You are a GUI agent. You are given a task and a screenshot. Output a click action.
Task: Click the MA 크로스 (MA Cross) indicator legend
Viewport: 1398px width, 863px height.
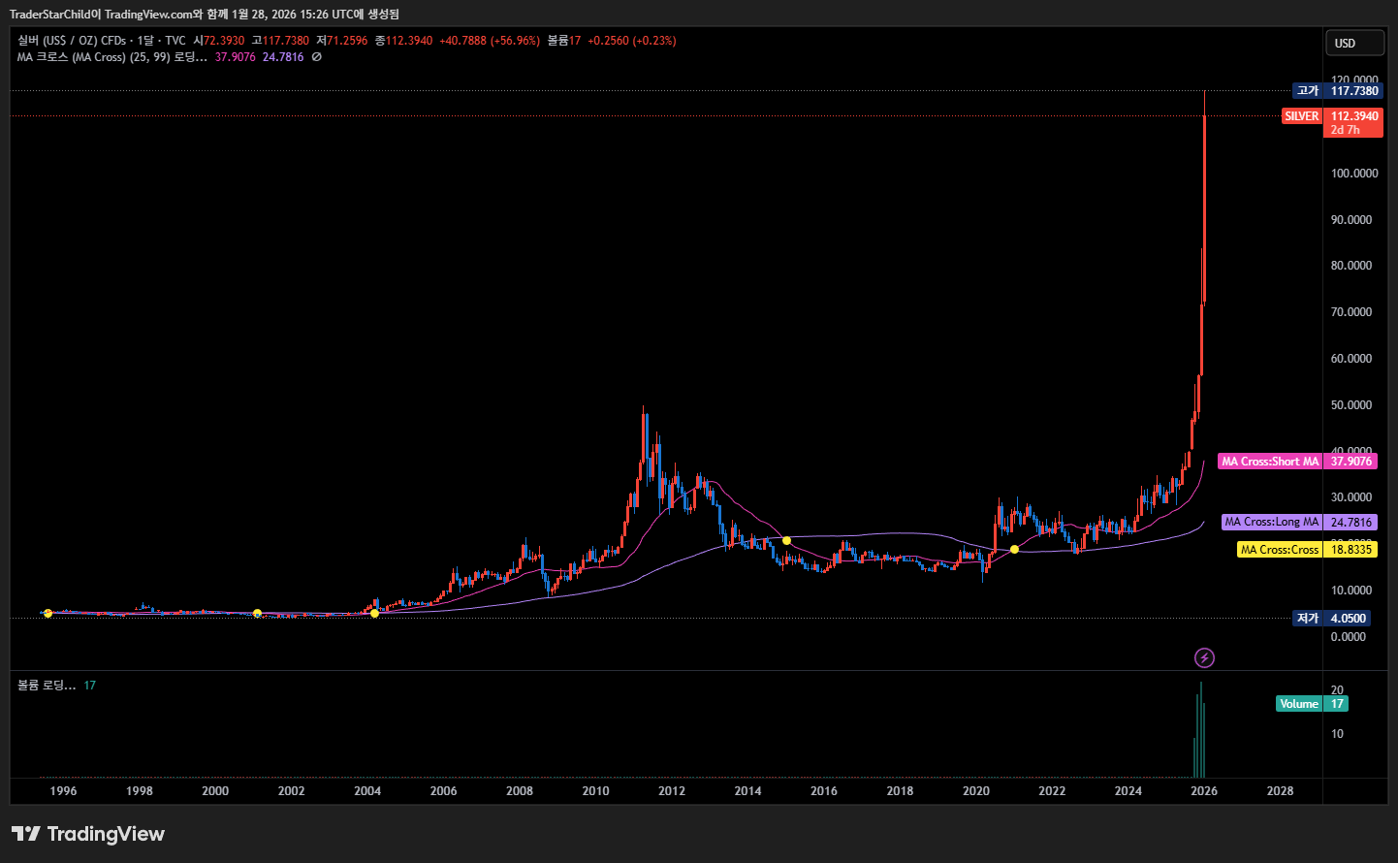pyautogui.click(x=111, y=57)
